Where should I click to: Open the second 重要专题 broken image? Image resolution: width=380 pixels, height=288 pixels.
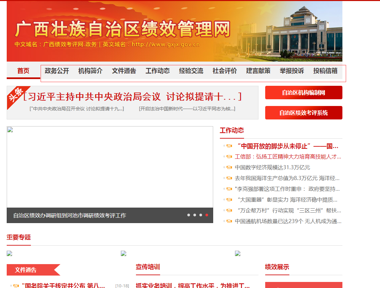tap(124, 254)
